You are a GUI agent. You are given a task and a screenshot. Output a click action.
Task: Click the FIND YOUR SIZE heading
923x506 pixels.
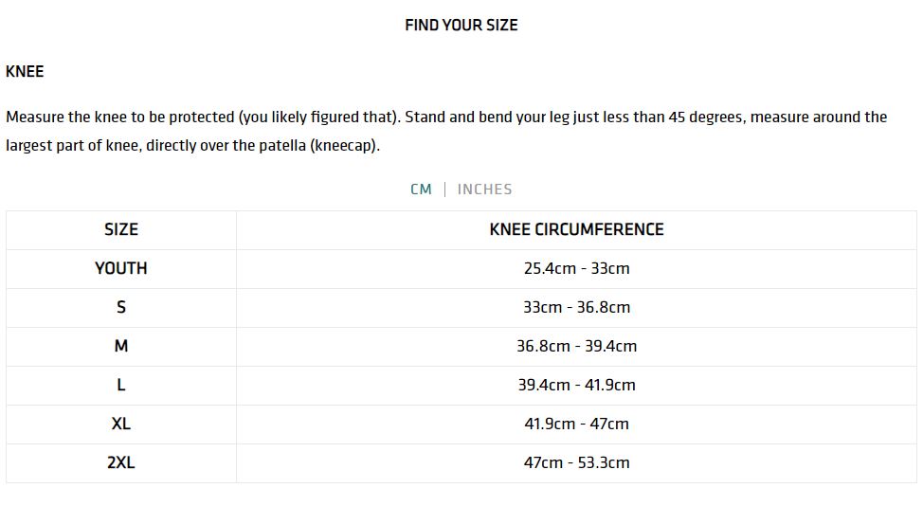461,26
